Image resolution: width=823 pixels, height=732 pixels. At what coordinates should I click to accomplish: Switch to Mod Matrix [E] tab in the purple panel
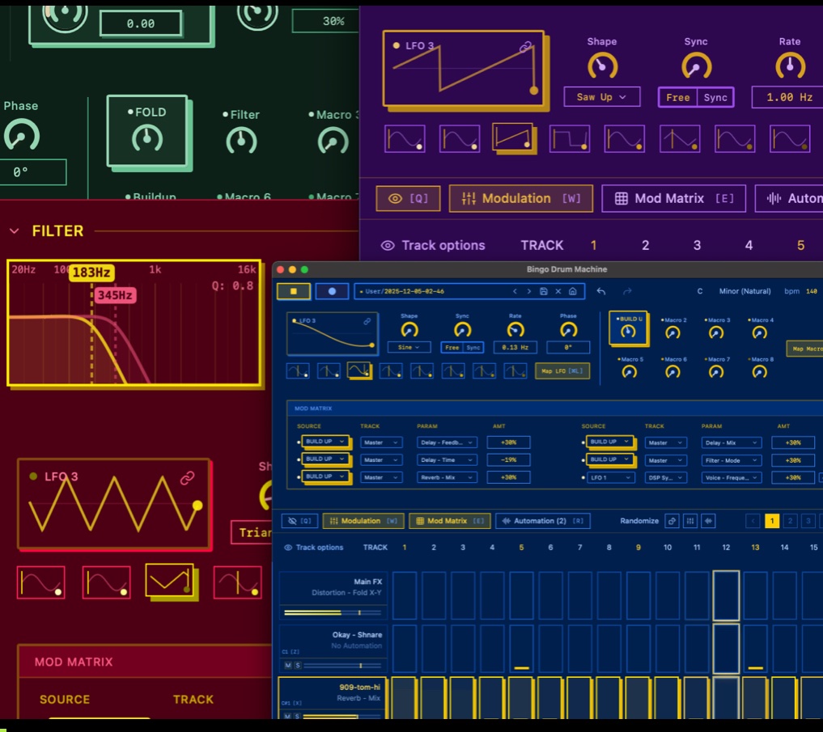click(x=673, y=198)
